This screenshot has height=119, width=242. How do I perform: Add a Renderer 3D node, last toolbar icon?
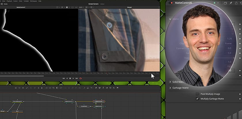118,88
